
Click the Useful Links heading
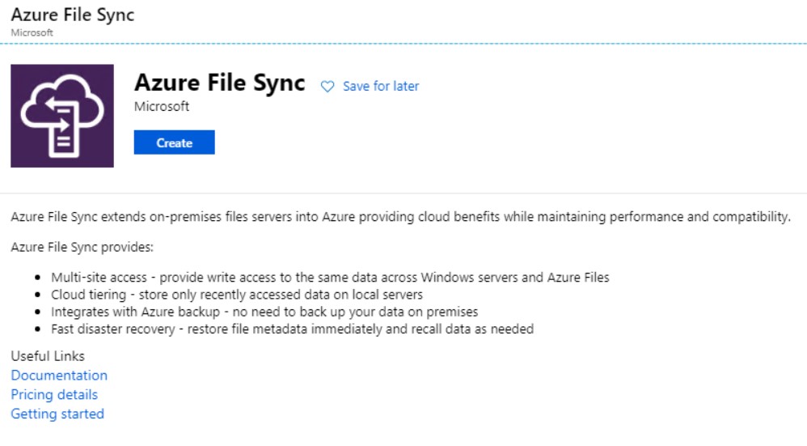pyautogui.click(x=48, y=356)
